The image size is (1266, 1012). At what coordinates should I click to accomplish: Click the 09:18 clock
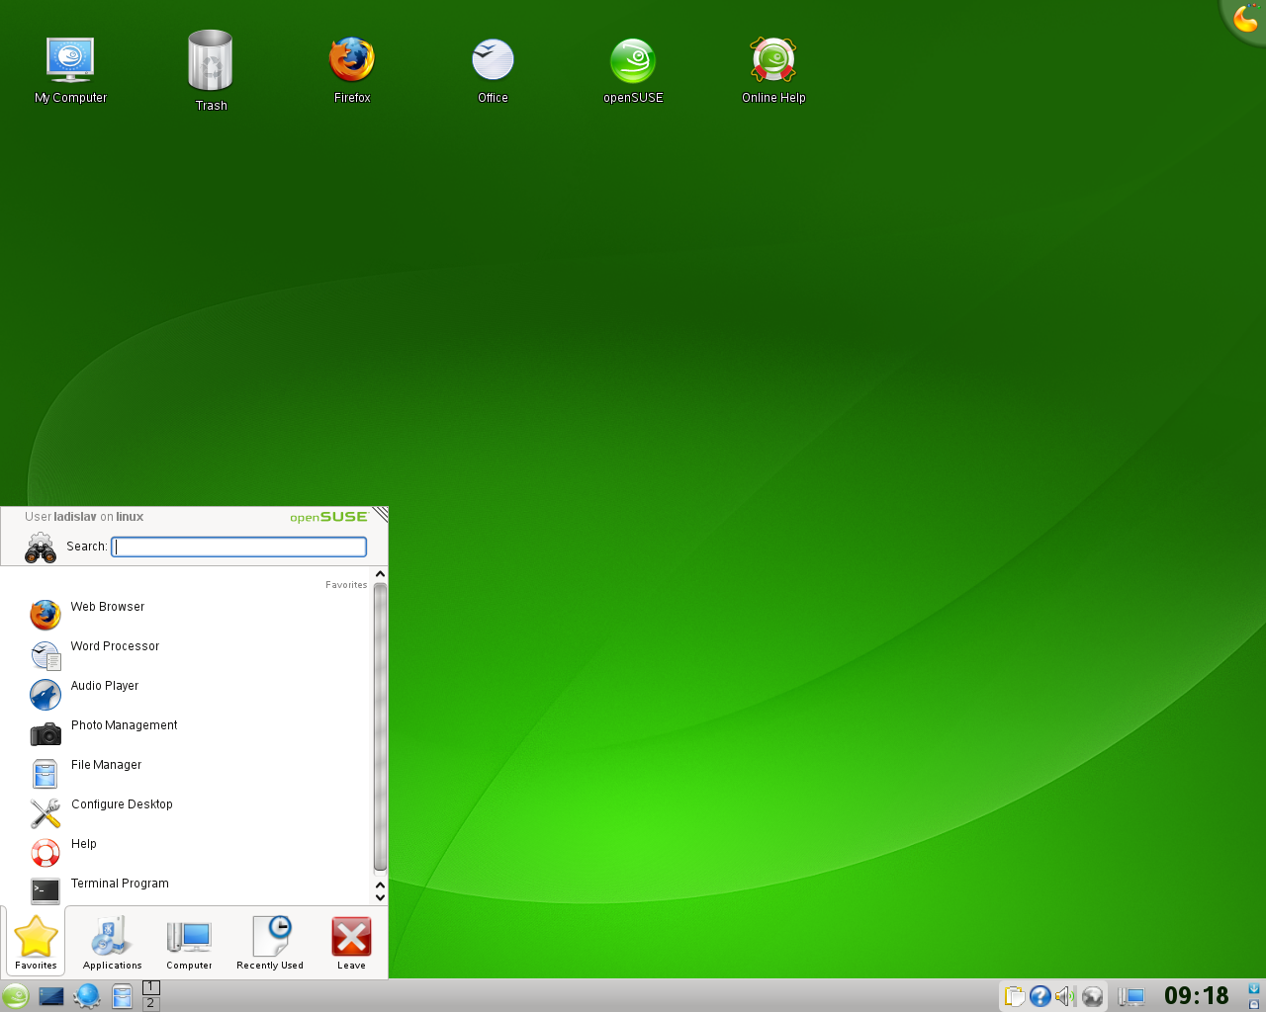click(x=1196, y=996)
